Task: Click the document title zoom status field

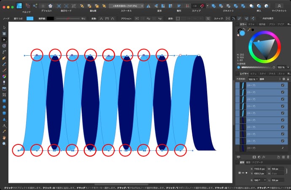Action: pos(126,6)
